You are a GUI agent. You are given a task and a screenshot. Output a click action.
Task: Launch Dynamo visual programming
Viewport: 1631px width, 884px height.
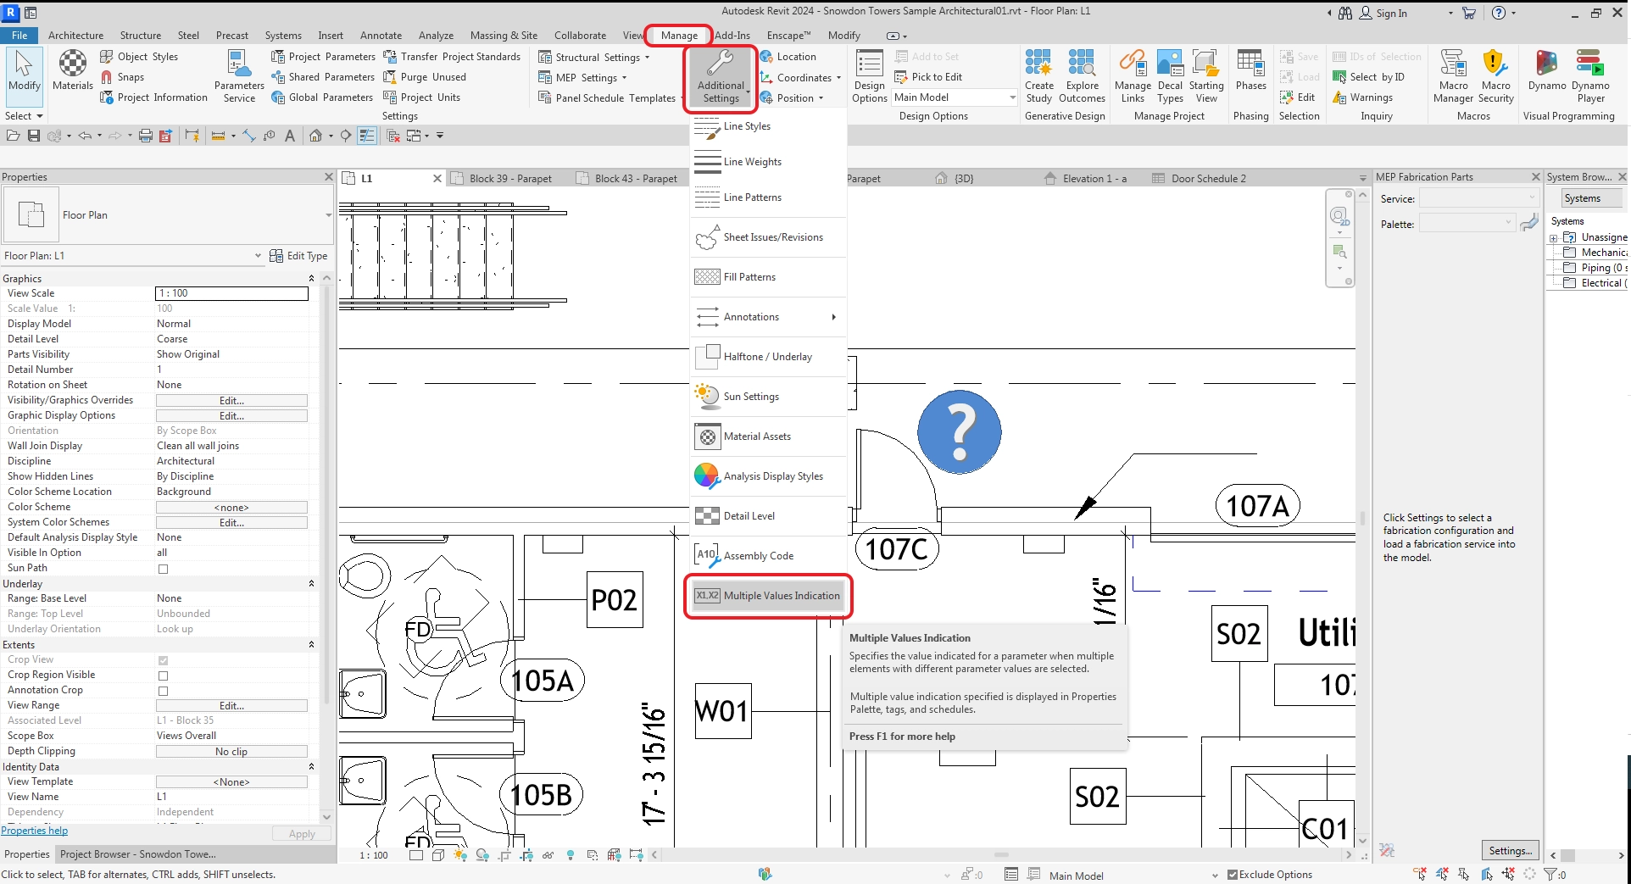pyautogui.click(x=1547, y=71)
